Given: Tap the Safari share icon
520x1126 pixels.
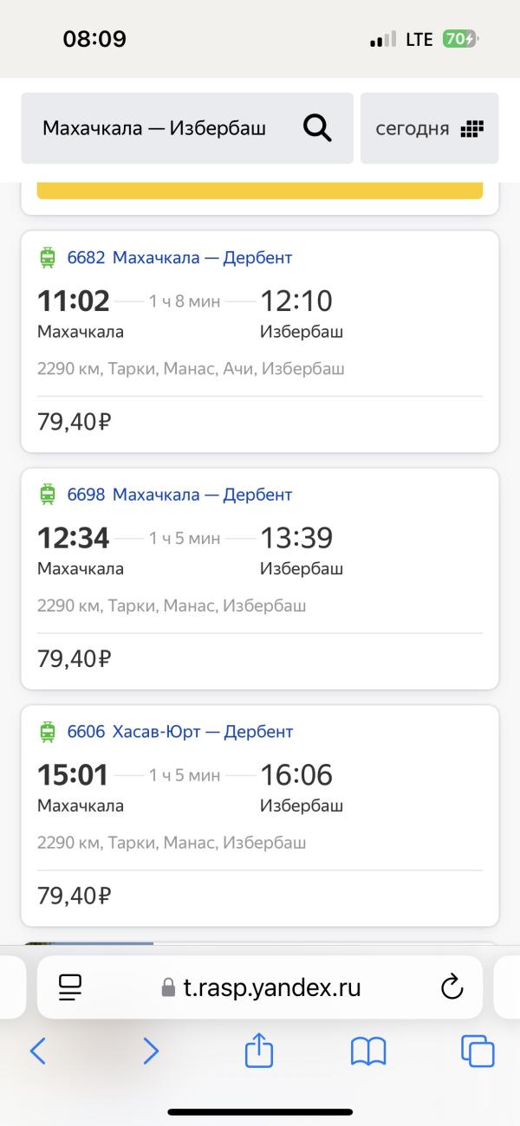Looking at the screenshot, I should [259, 1052].
